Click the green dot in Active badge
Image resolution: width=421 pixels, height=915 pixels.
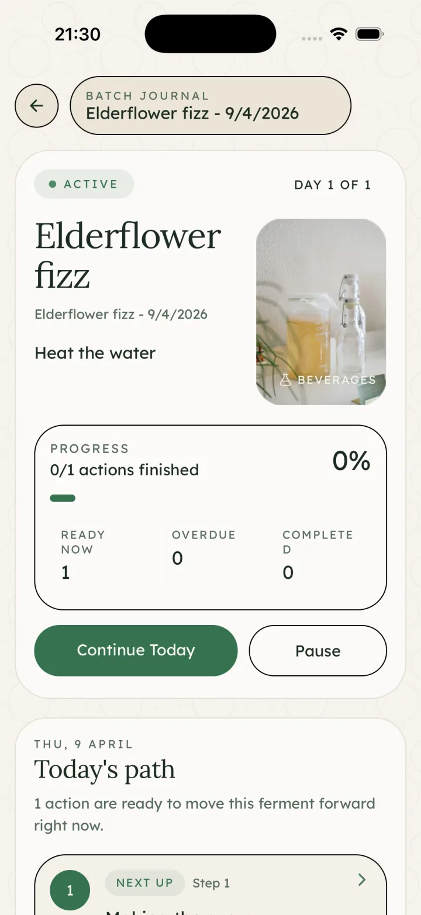[53, 184]
